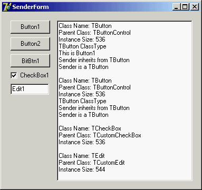Minimize the SenderForm window
Viewport: 202px width, 190px height.
[x=176, y=7]
